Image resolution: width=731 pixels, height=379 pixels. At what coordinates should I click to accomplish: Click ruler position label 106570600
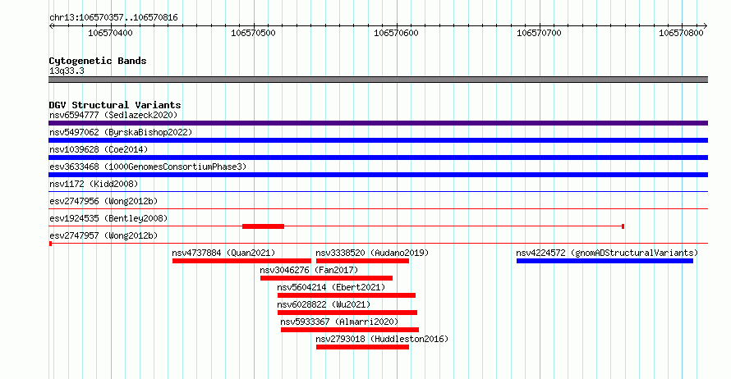(396, 33)
